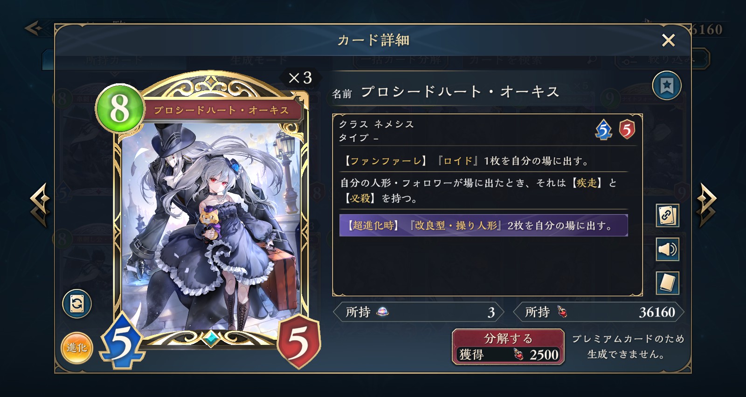This screenshot has width=746, height=397.
Task: Click the green cost 8 orb
Action: tap(119, 109)
